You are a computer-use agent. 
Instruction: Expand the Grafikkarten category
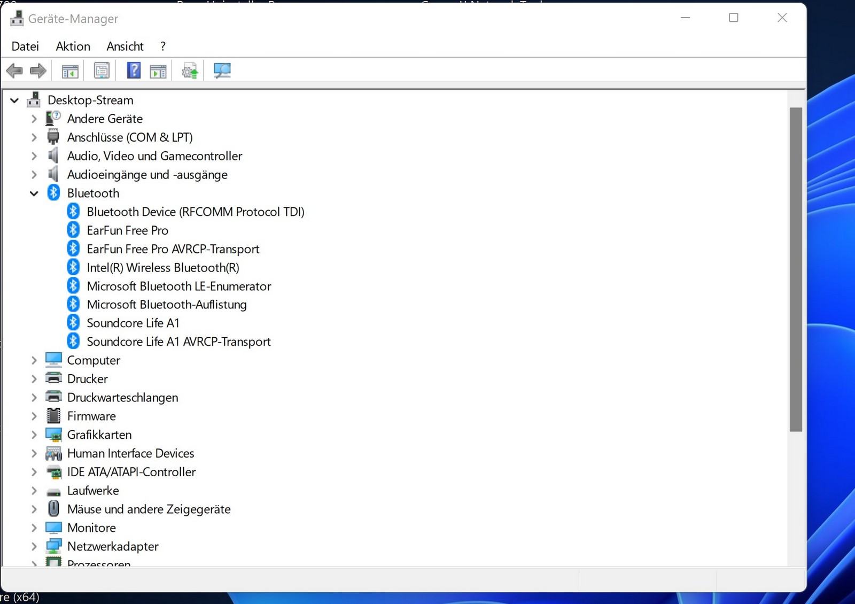point(34,435)
